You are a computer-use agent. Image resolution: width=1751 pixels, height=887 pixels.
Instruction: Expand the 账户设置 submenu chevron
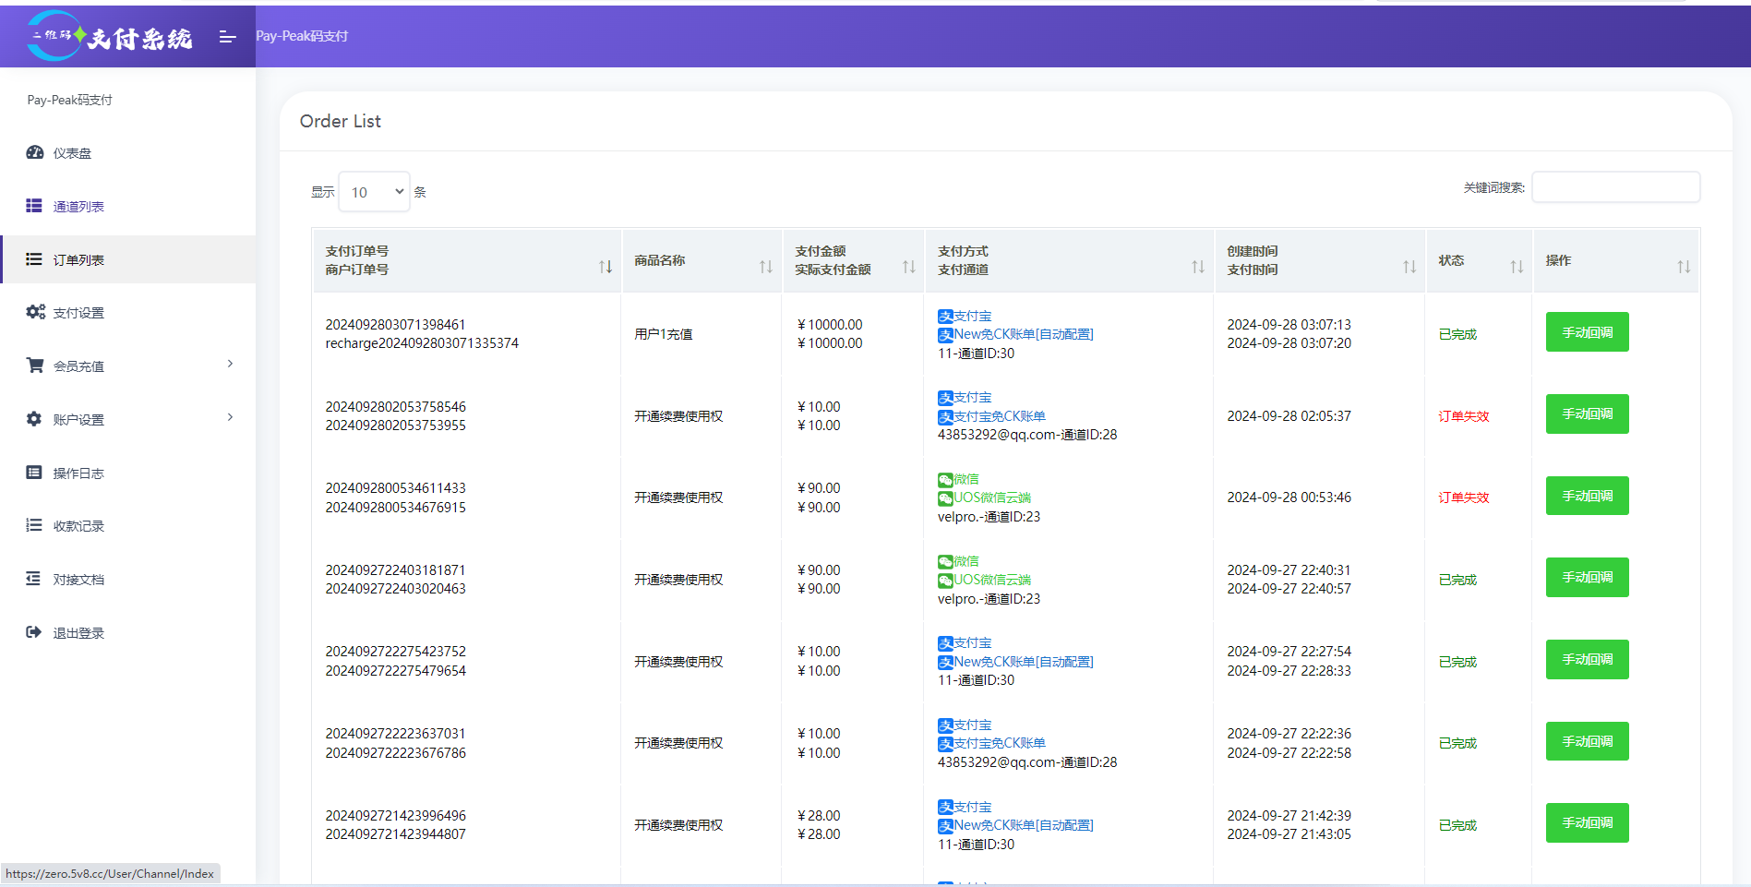230,417
